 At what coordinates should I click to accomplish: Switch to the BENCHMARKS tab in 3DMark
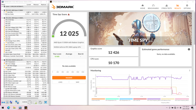pos(153,7)
